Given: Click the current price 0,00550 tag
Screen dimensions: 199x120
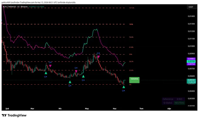Looking at the screenshot, I should [191, 80].
